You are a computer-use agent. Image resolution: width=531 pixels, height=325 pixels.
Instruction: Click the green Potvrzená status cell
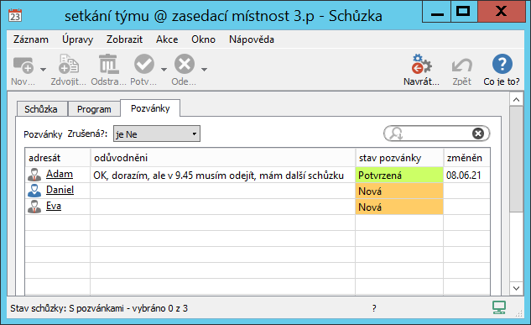[x=399, y=175]
